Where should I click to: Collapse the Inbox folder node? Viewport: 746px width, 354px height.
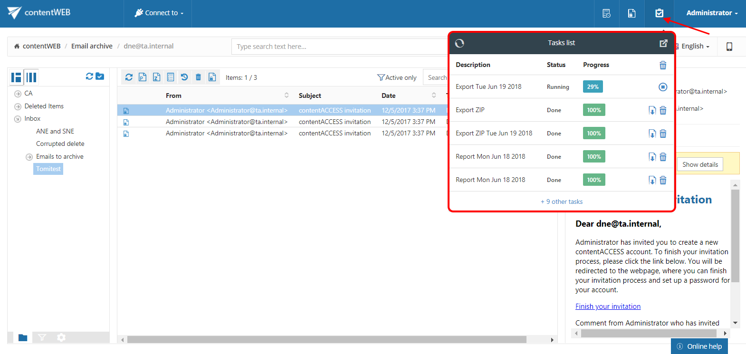click(x=18, y=119)
